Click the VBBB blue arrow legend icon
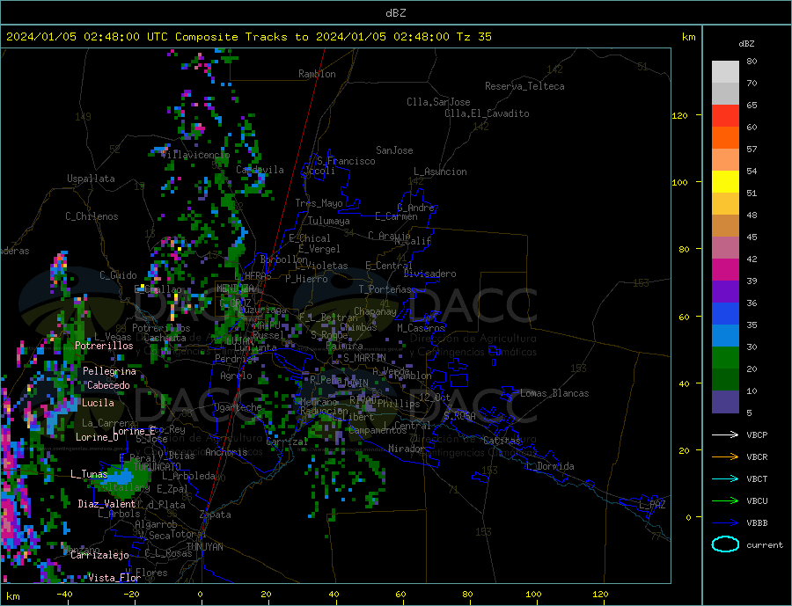This screenshot has height=606, width=792. pos(725,522)
